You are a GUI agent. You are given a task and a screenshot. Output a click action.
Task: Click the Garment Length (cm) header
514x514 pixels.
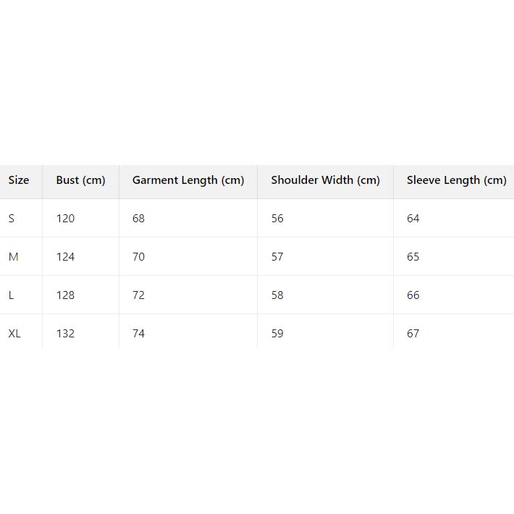pyautogui.click(x=188, y=180)
